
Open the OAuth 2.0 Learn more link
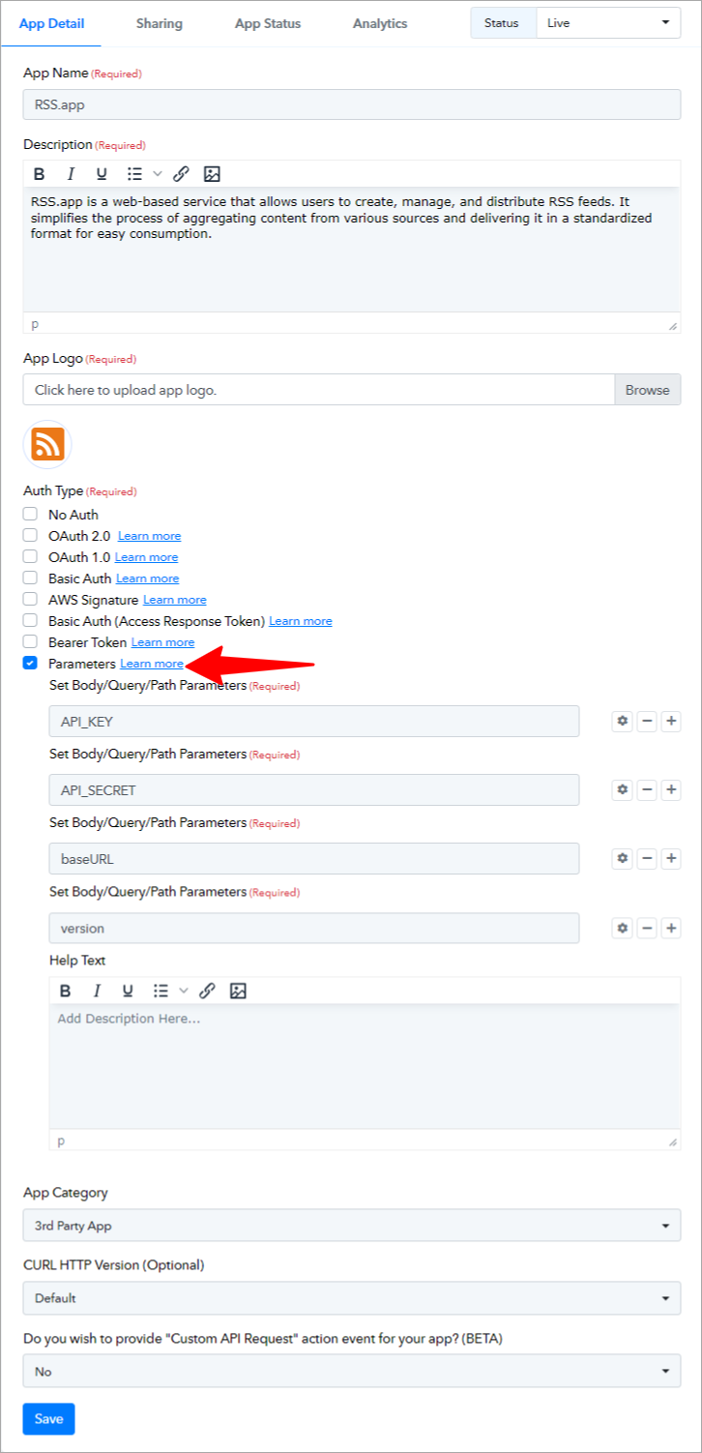[149, 536]
